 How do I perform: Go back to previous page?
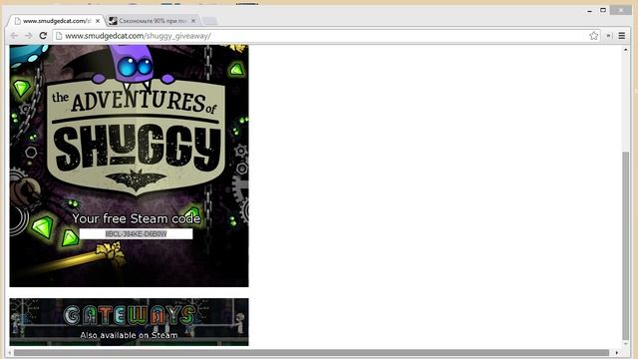coord(14,36)
